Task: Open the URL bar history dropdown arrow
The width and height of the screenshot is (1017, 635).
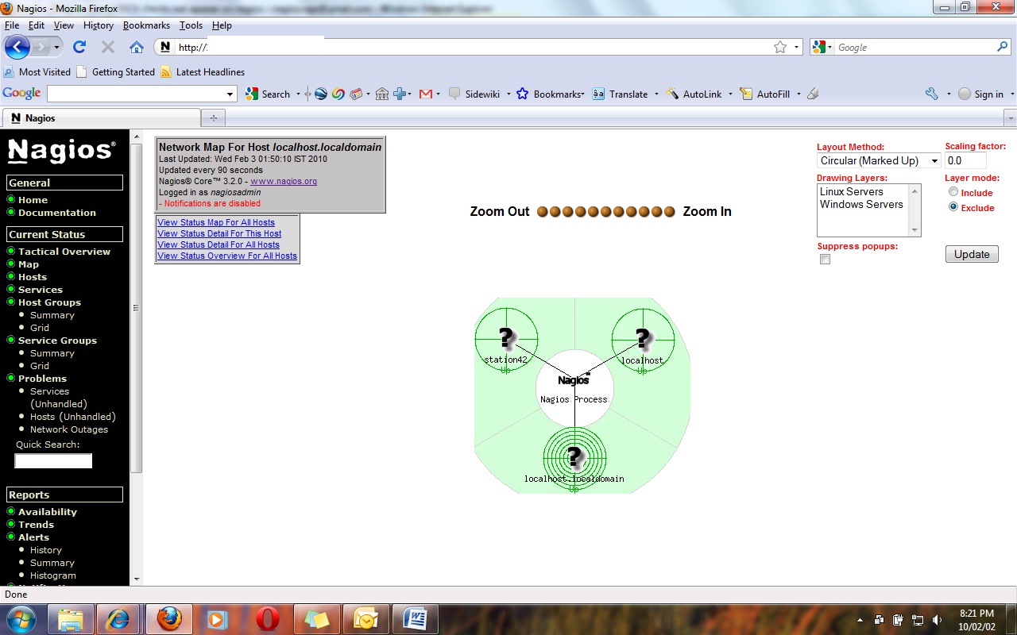Action: pyautogui.click(x=797, y=47)
